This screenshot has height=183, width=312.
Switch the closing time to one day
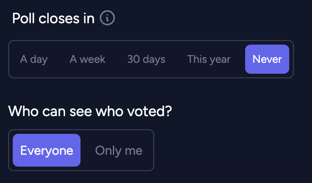click(34, 59)
